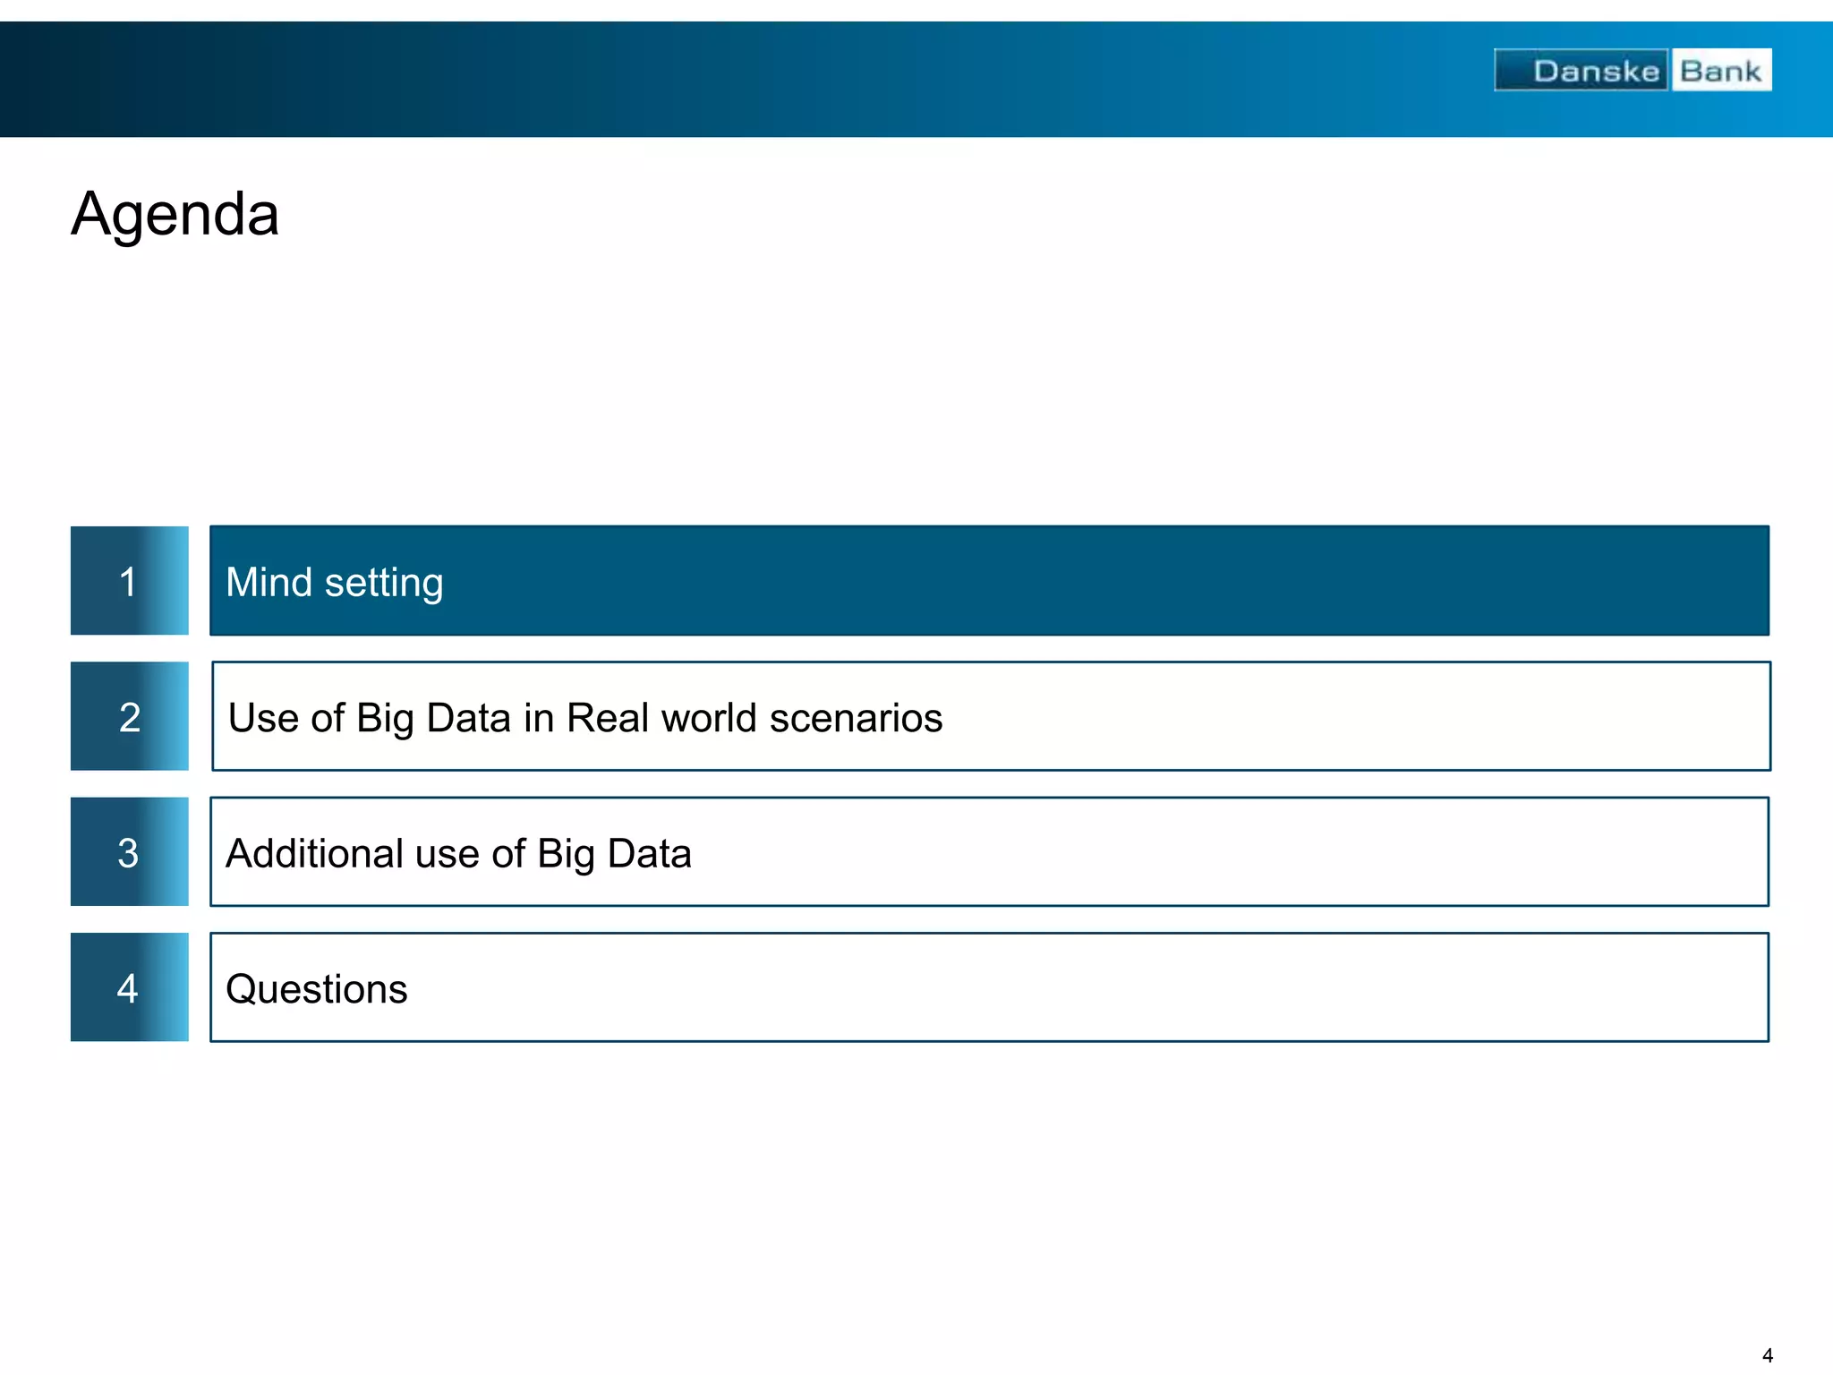
Task: Select the 'Questions' agenda item
Action: (989, 987)
